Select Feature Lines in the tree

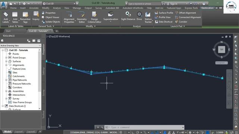coord(19,69)
